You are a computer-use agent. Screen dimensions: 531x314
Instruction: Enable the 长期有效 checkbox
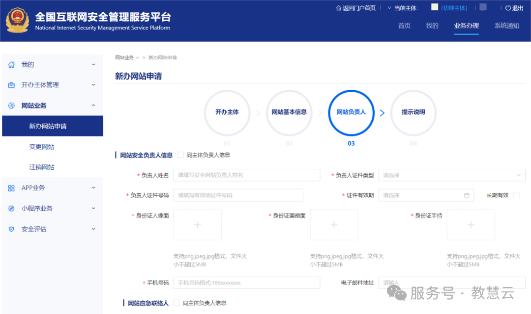click(x=516, y=195)
